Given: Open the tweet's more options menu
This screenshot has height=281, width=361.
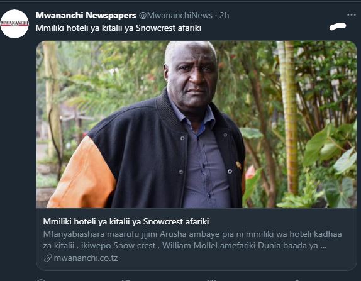Looking at the screenshot, I should pos(352,15).
